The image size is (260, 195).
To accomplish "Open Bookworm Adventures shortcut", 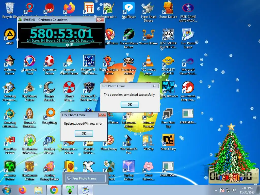I will (x=29, y=144).
